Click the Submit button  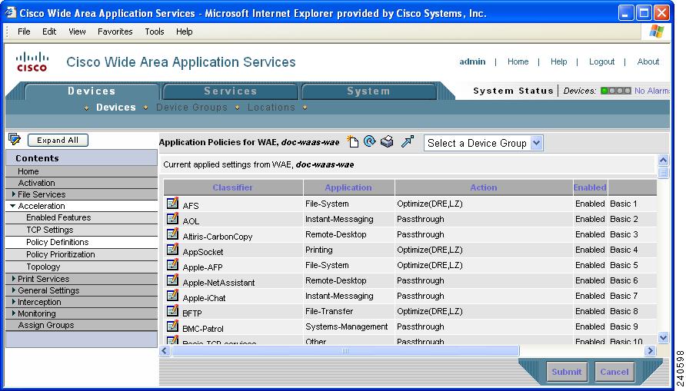[x=567, y=372]
